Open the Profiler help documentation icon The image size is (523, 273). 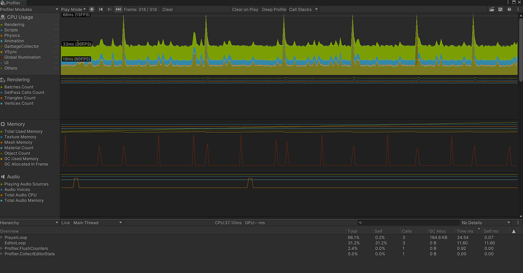coord(509,9)
